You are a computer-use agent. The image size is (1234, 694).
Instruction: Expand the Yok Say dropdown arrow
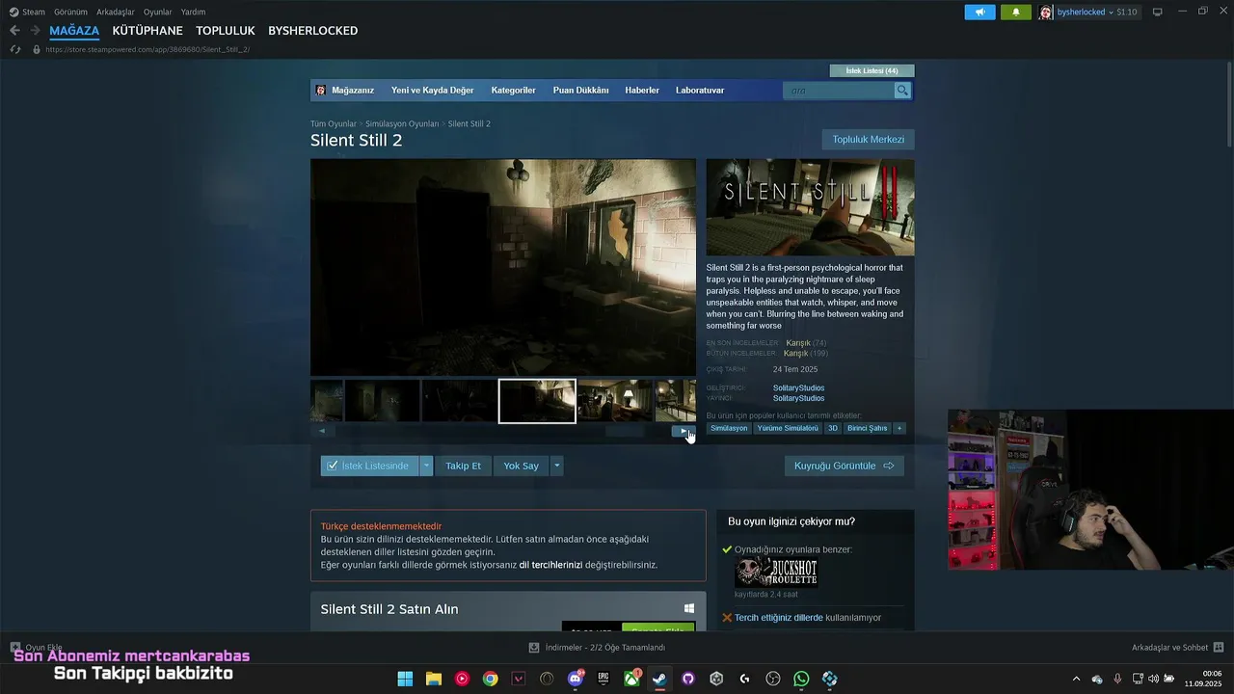coord(556,466)
